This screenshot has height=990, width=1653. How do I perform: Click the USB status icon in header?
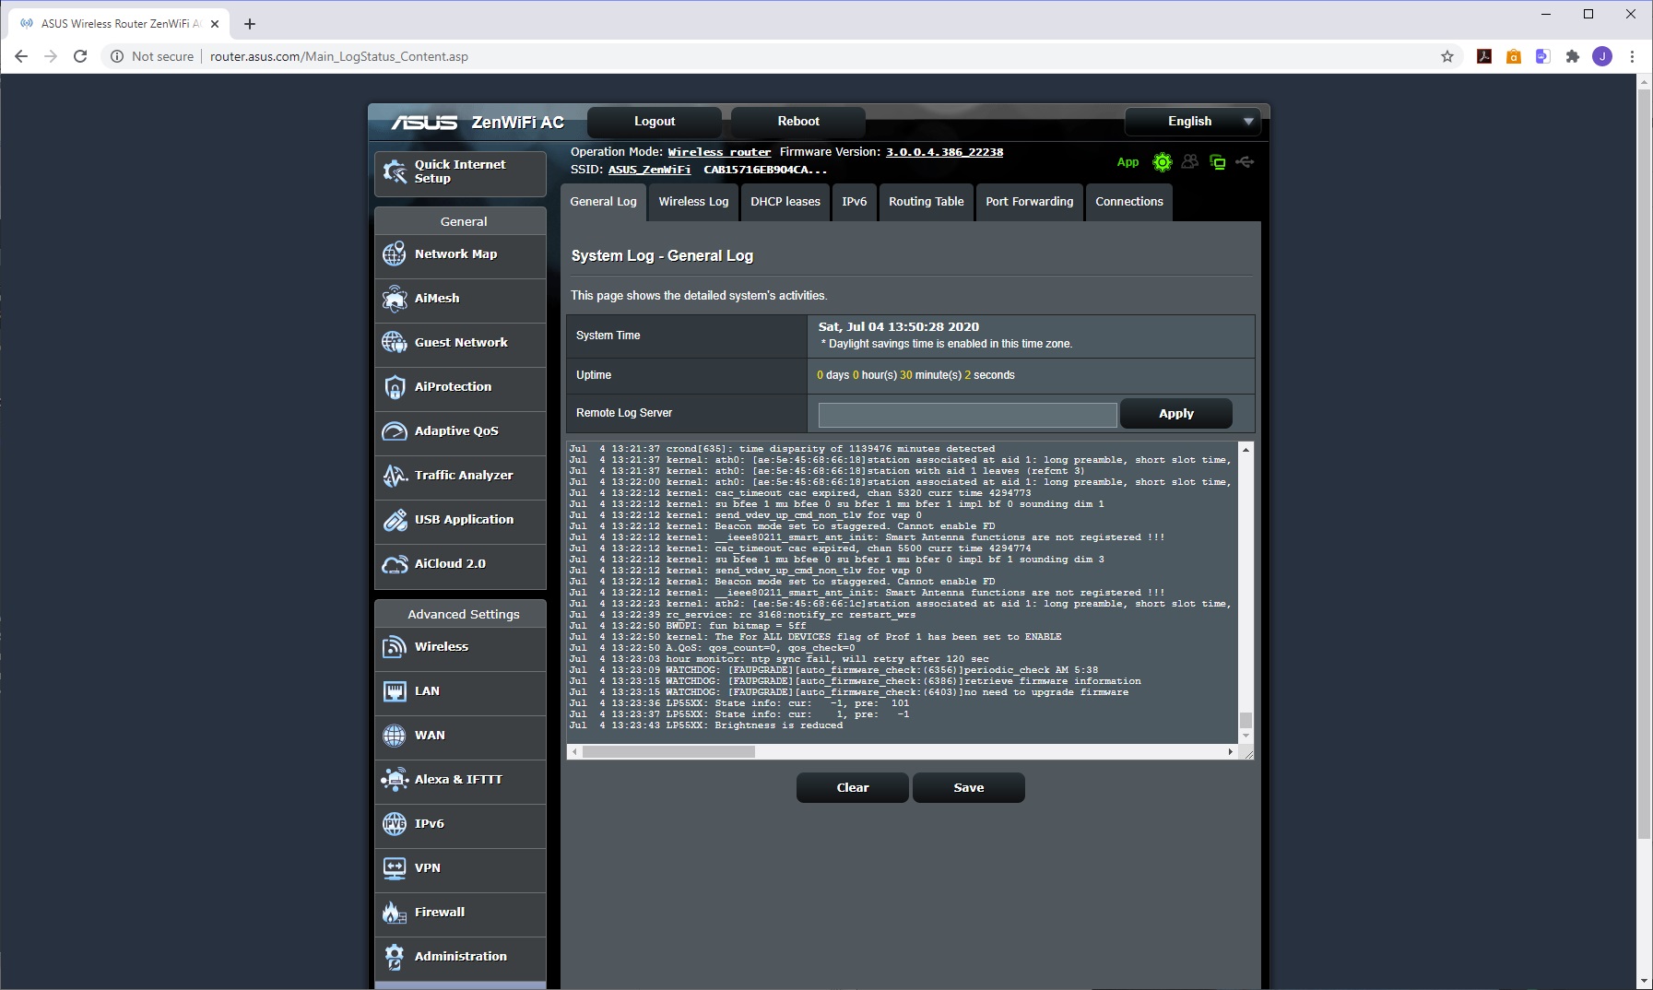point(1245,162)
